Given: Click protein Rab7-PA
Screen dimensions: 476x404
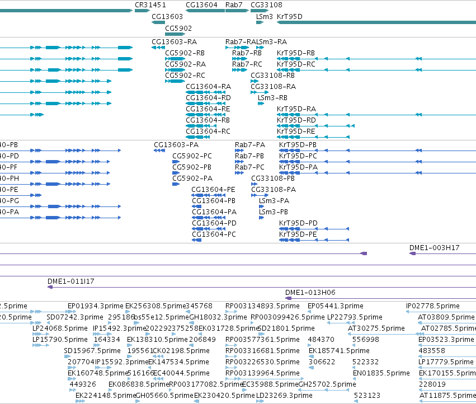Looking at the screenshot, I should (x=250, y=145).
